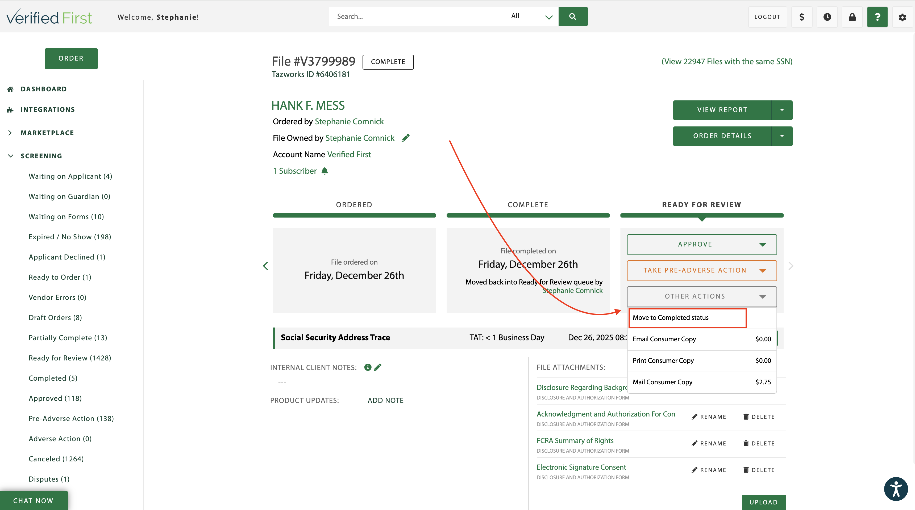Edit internal client notes pencil icon
This screenshot has width=915, height=510.
click(x=378, y=367)
